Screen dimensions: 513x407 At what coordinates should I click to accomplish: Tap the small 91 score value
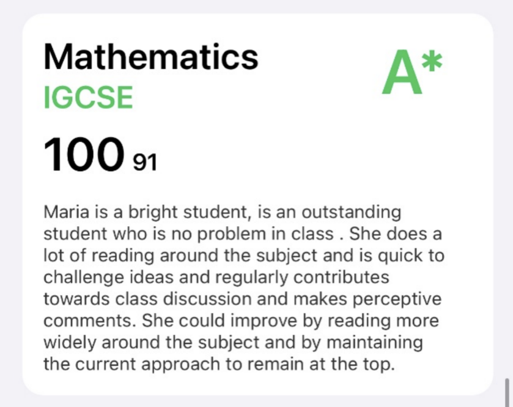[x=145, y=163]
